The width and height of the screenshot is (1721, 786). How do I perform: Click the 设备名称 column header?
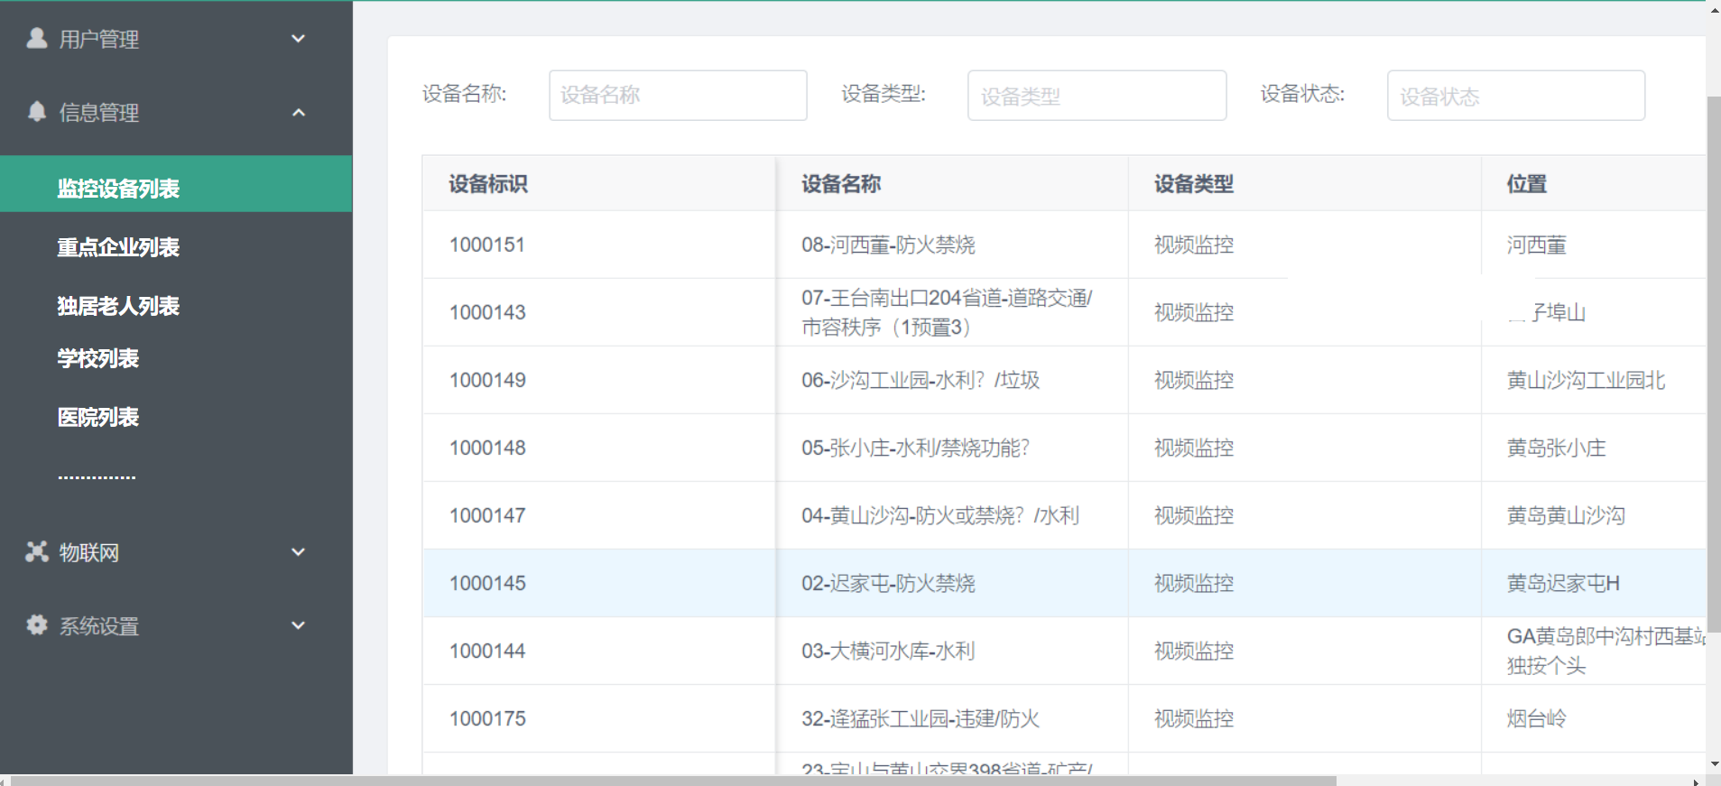[x=841, y=184]
